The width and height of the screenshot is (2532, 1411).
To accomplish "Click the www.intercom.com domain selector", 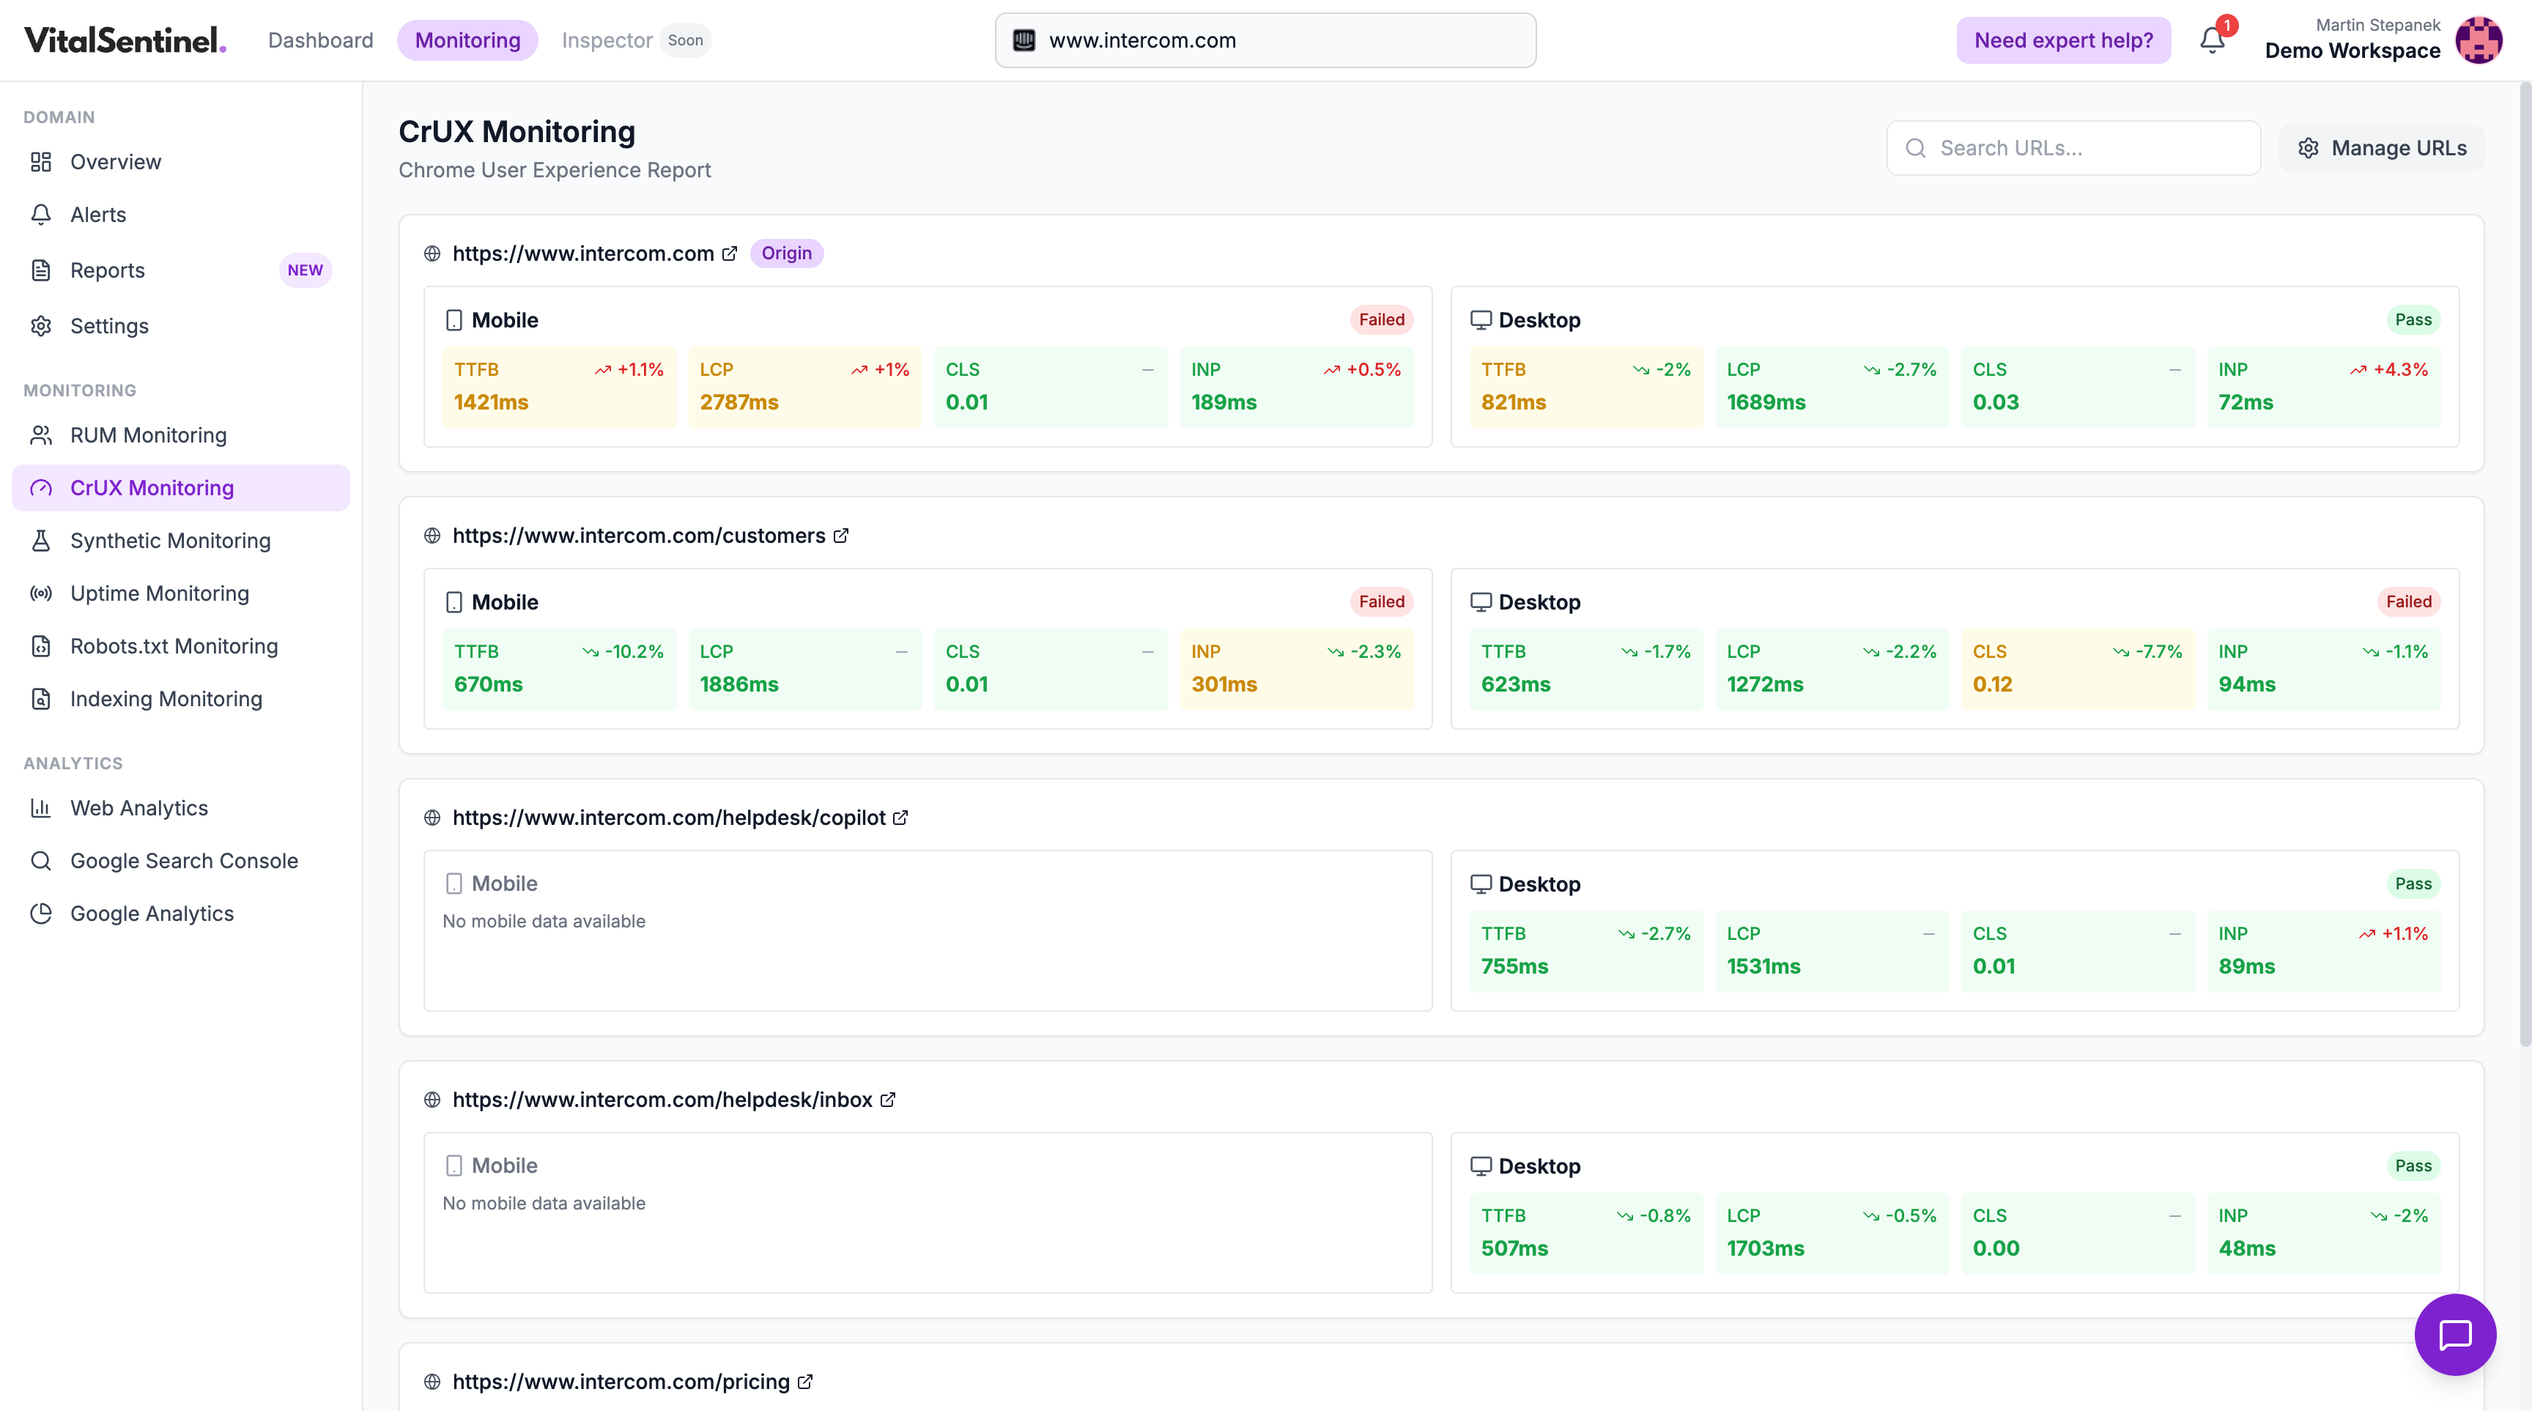I will tap(1264, 40).
